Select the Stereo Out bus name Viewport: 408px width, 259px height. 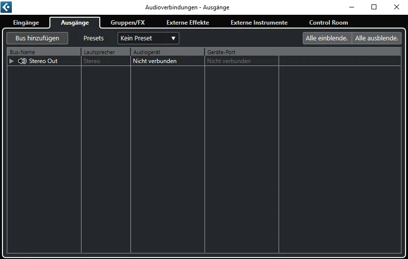(43, 61)
